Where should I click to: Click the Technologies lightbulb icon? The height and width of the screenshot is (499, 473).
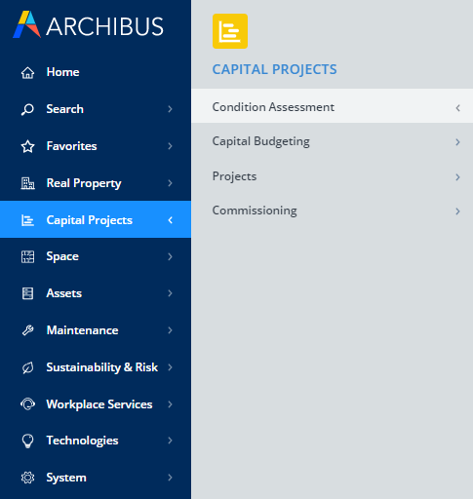point(27,441)
